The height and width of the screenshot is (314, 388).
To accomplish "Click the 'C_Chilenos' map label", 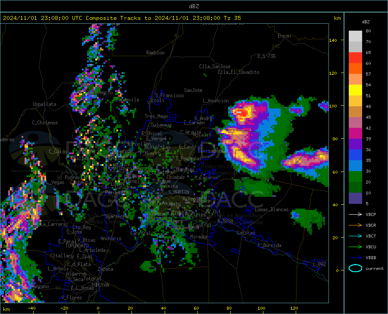I will (x=45, y=123).
